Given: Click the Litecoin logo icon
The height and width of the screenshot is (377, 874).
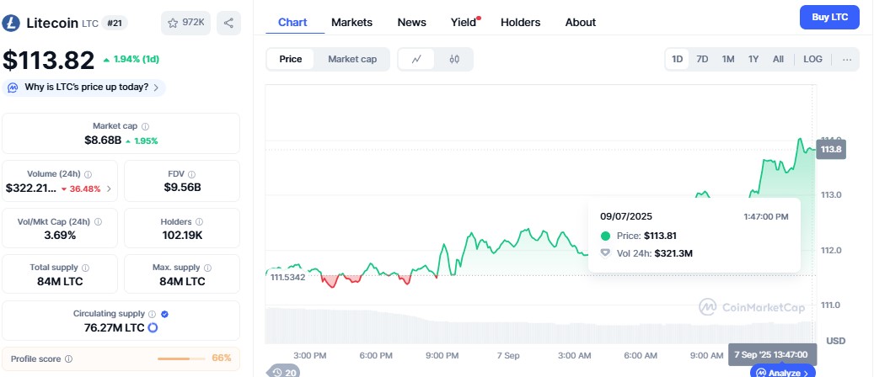Looking at the screenshot, I should (11, 23).
